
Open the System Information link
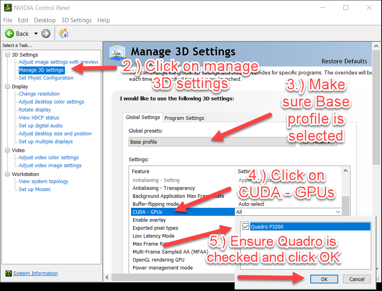[35, 273]
